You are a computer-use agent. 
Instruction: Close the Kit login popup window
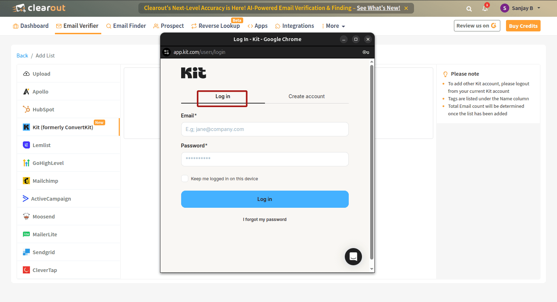[368, 39]
